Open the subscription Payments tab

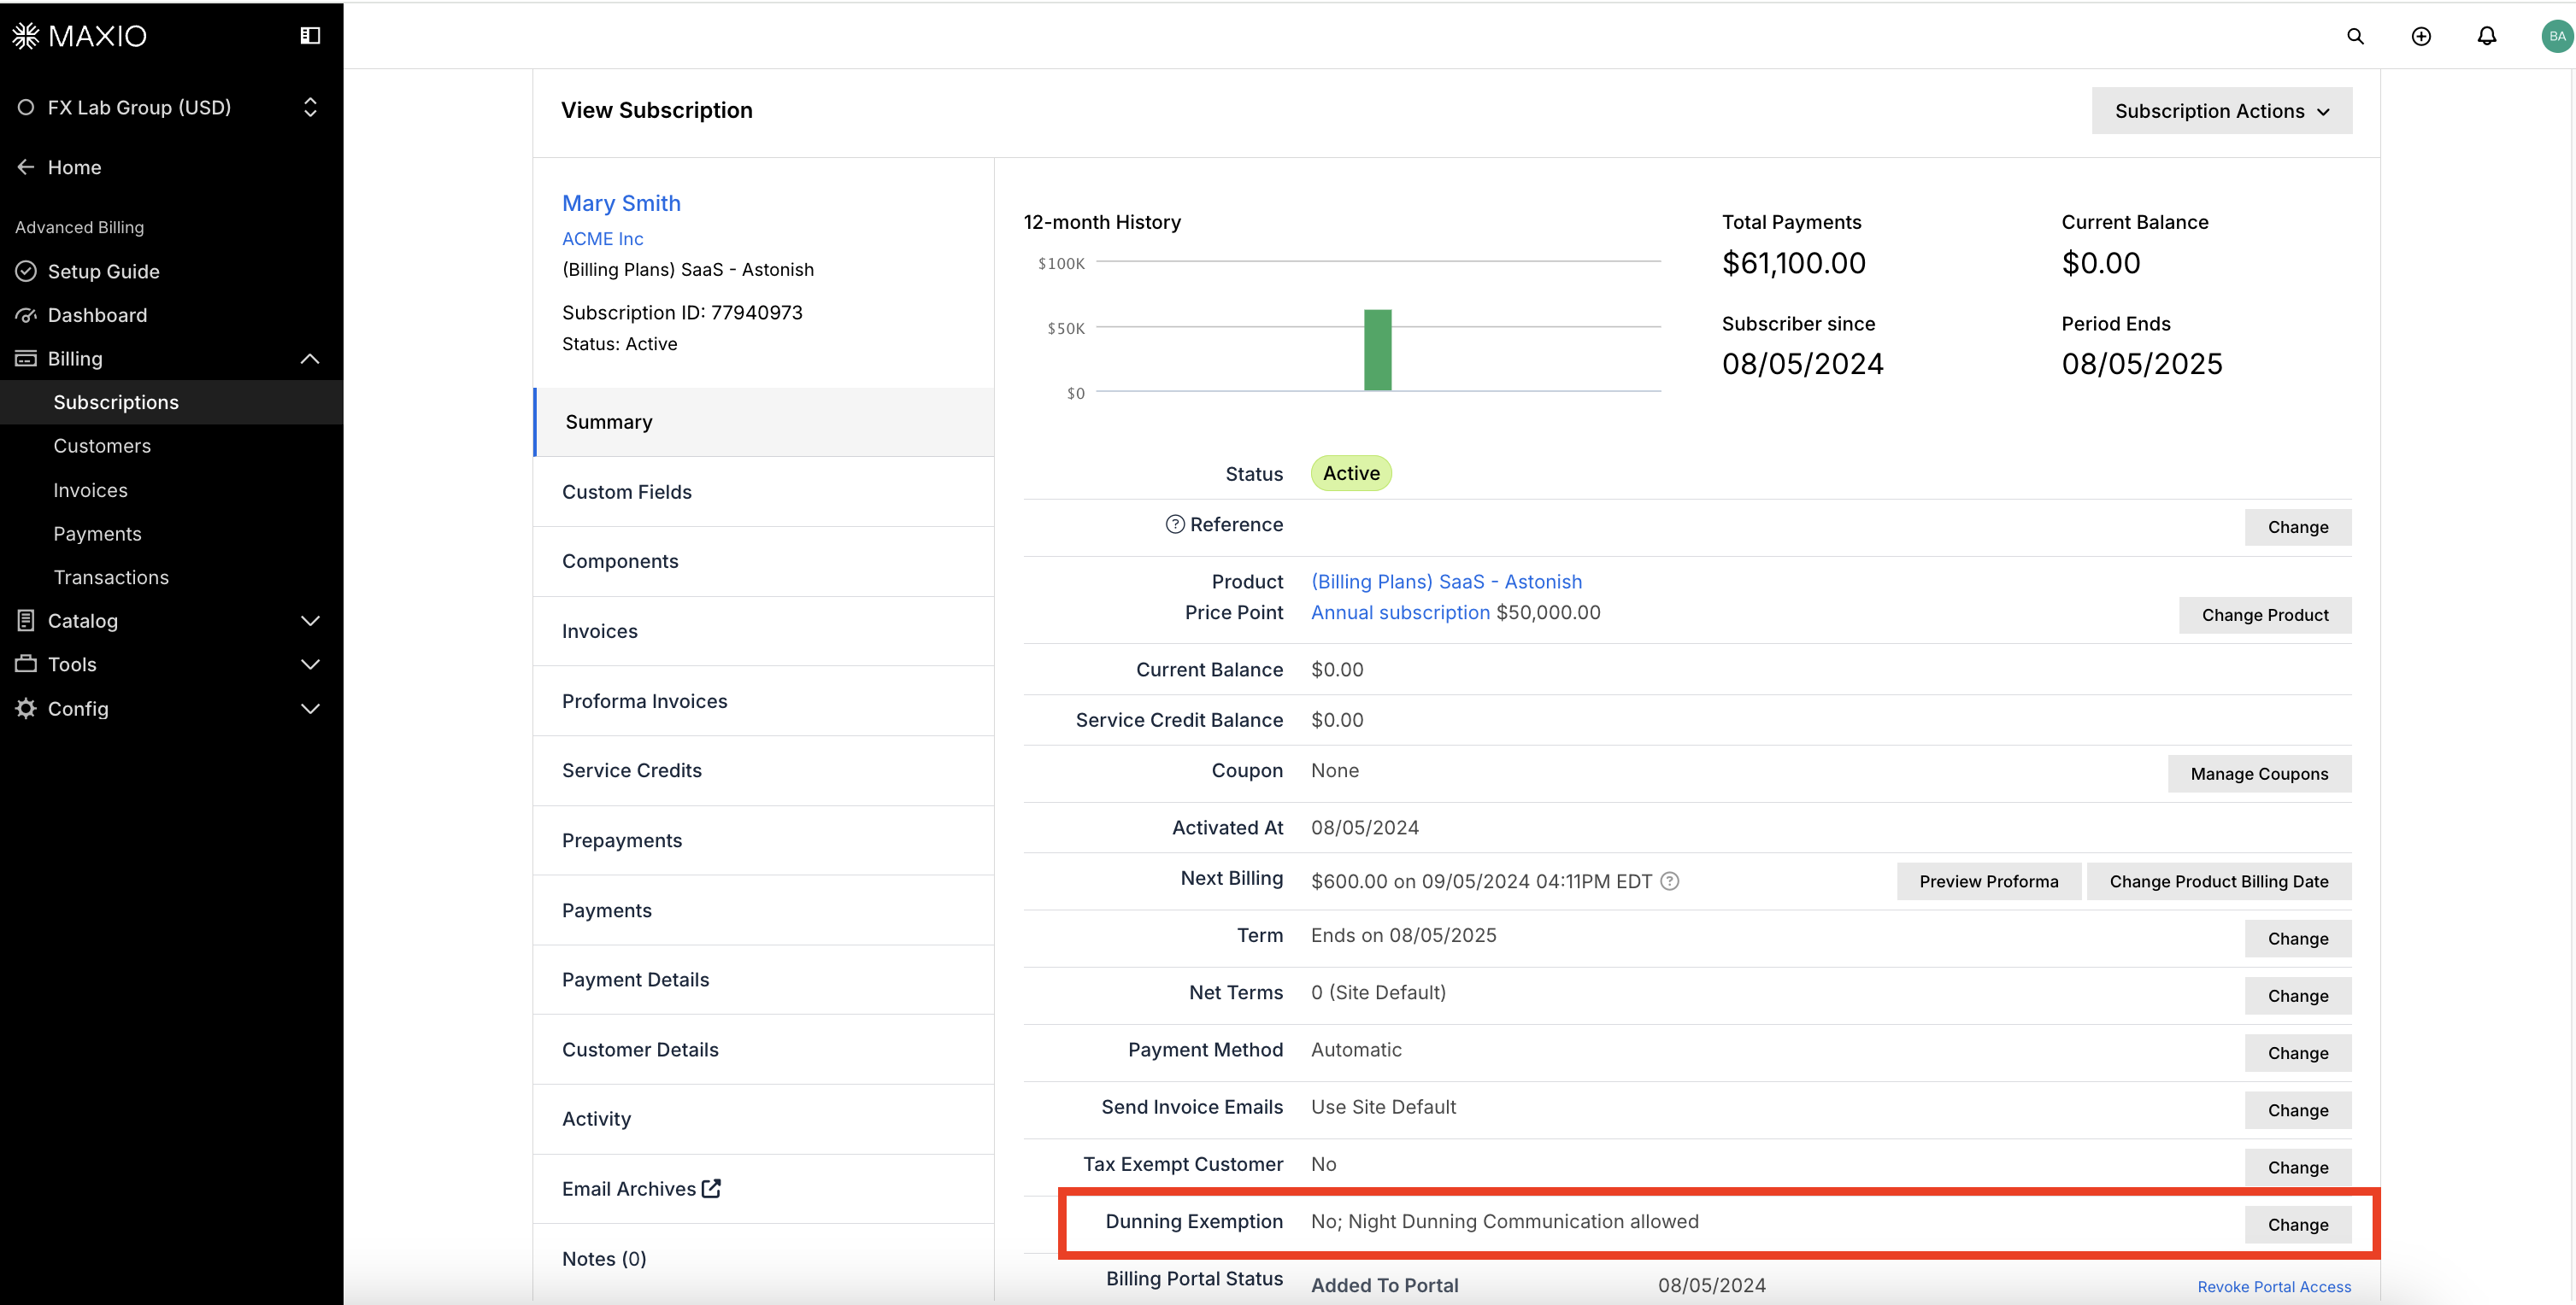[764, 910]
